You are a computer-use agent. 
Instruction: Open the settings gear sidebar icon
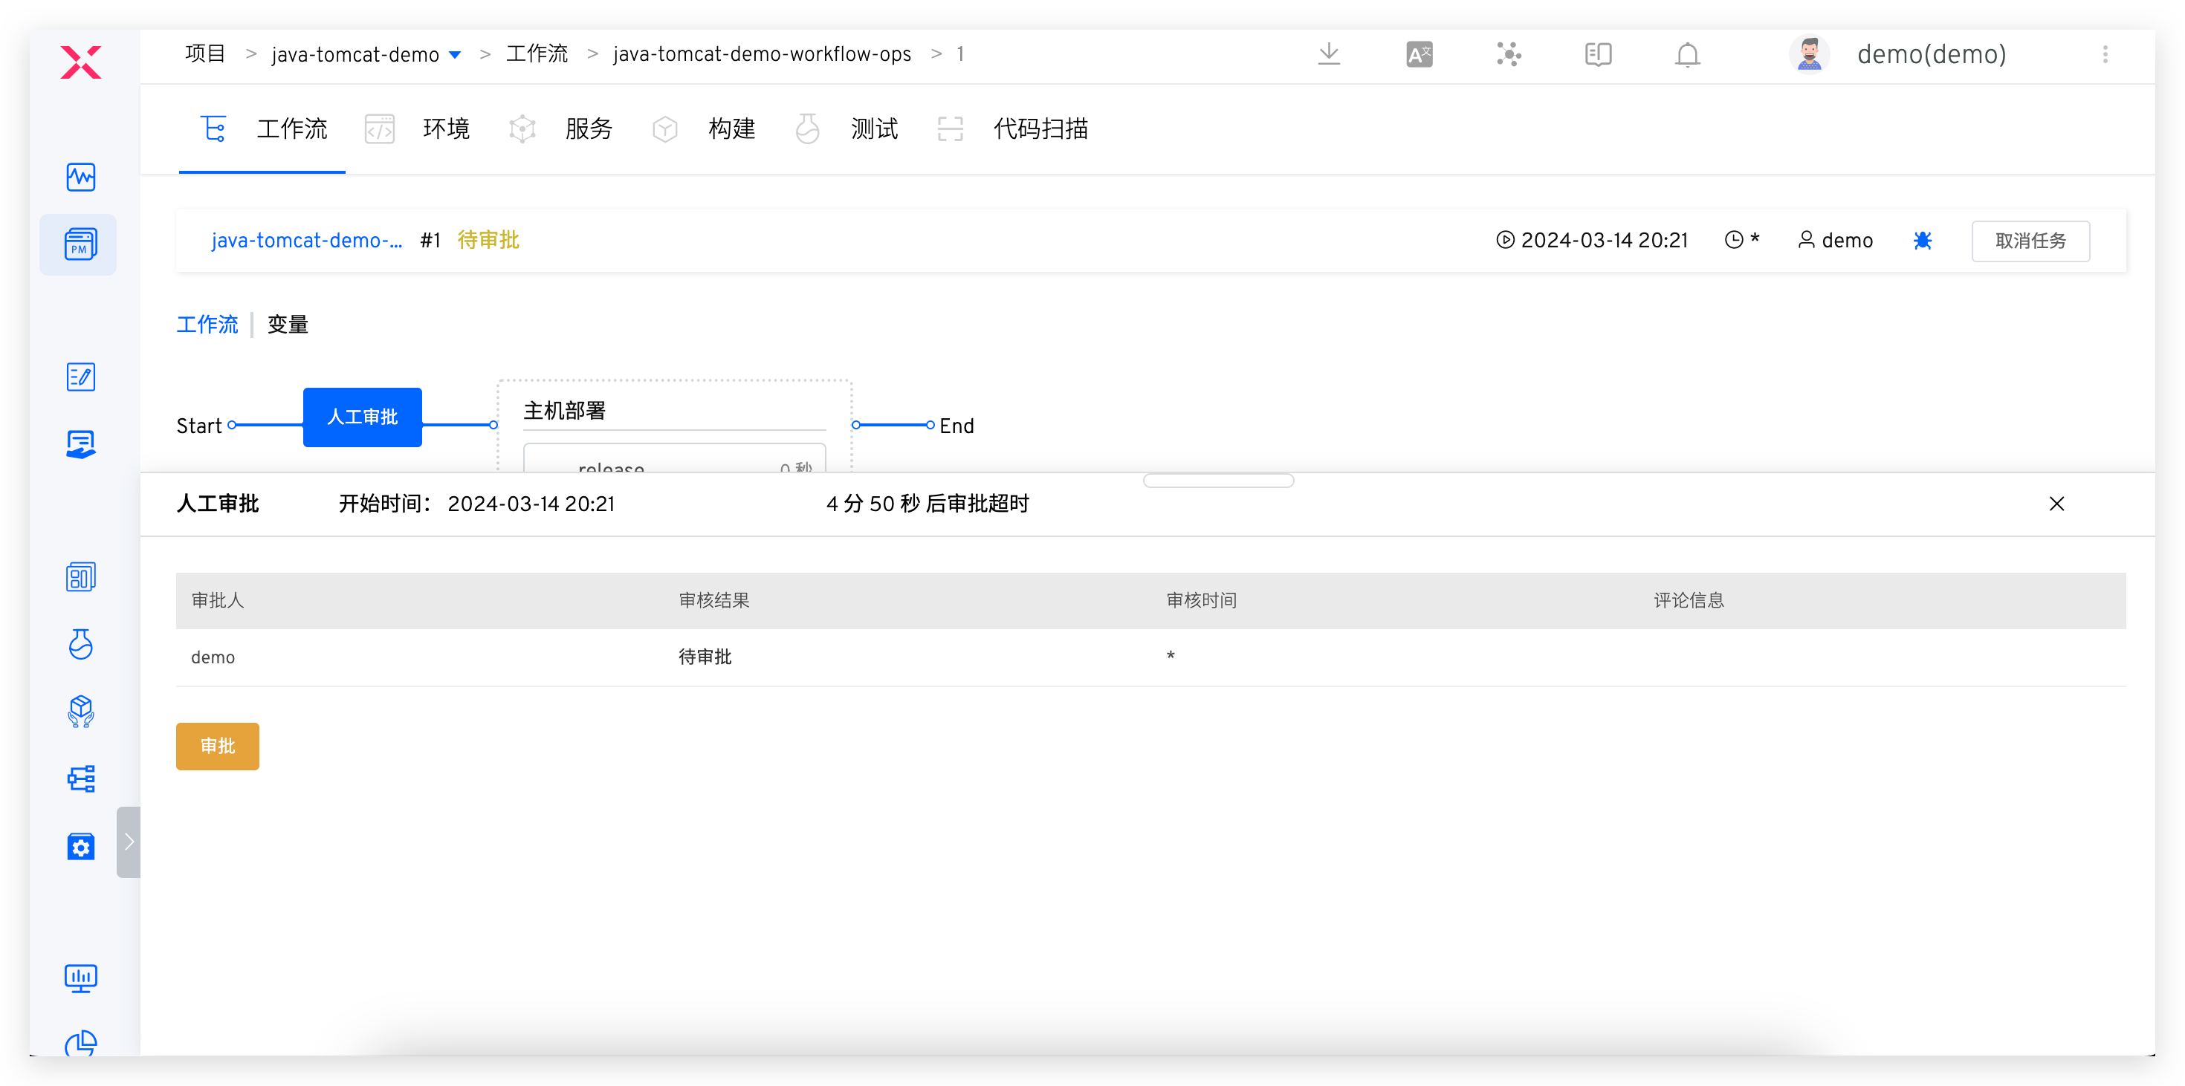click(80, 846)
